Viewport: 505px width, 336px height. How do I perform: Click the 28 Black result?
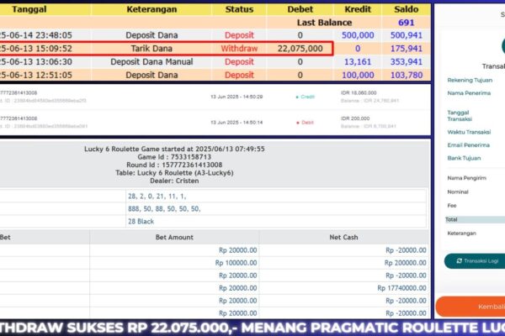141,222
